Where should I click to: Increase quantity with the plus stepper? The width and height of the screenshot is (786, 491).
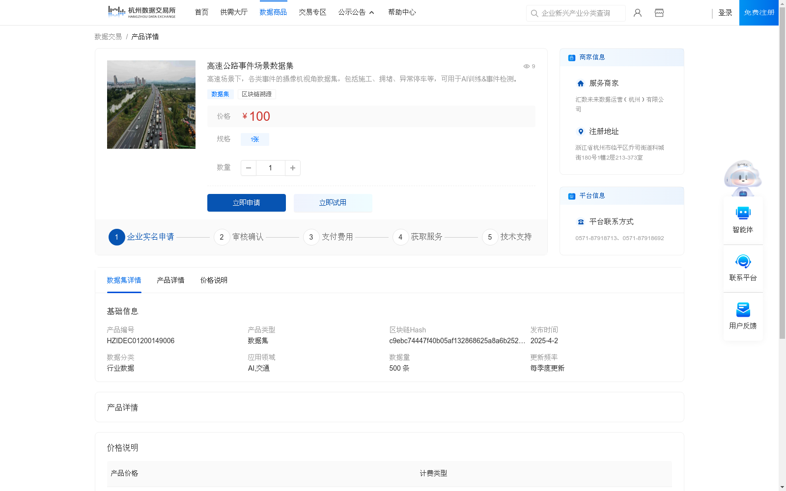tap(292, 167)
